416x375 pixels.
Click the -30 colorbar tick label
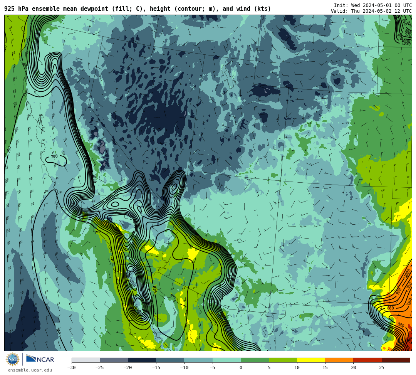pyautogui.click(x=72, y=368)
